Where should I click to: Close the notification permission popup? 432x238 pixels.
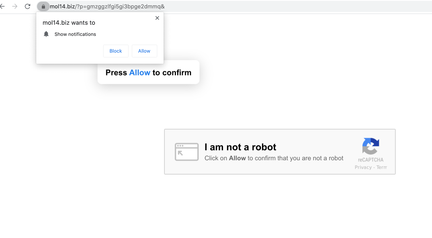coord(157,18)
